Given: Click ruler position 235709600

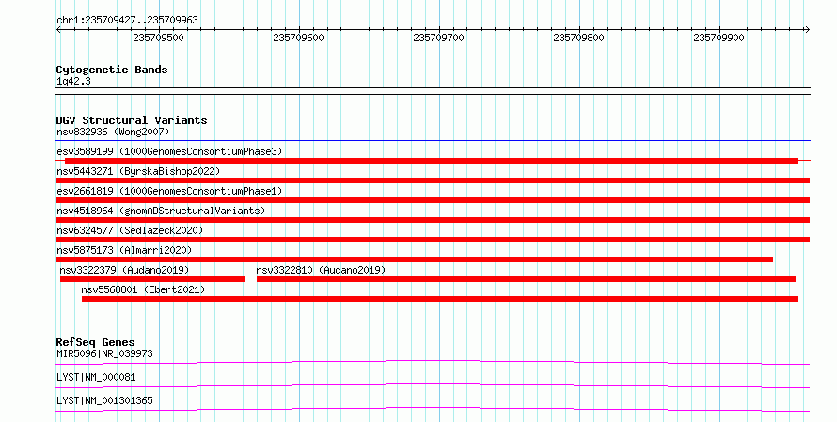Looking at the screenshot, I should [x=298, y=38].
